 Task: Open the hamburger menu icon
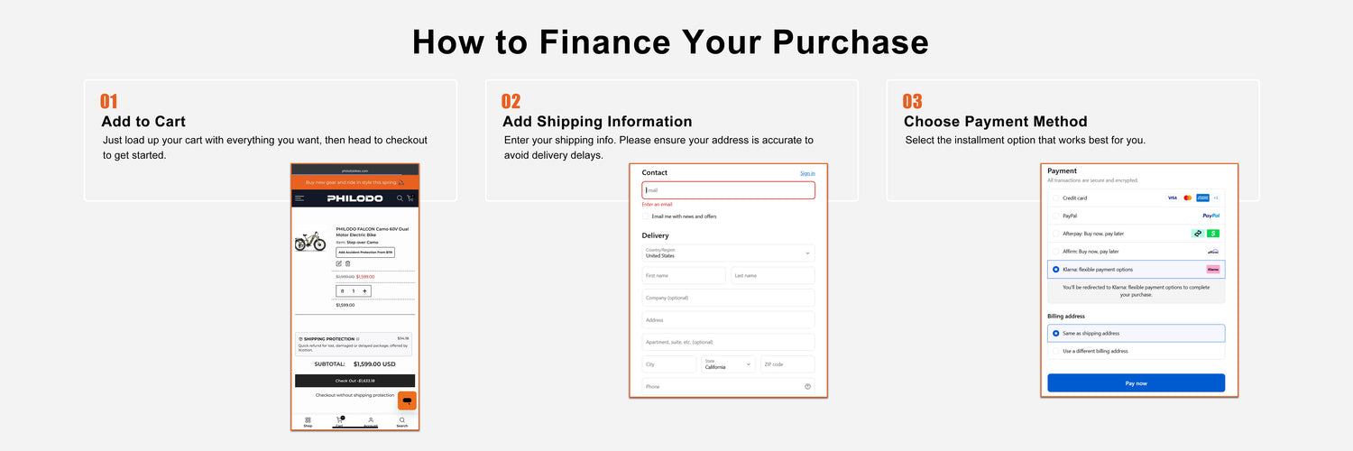point(299,198)
